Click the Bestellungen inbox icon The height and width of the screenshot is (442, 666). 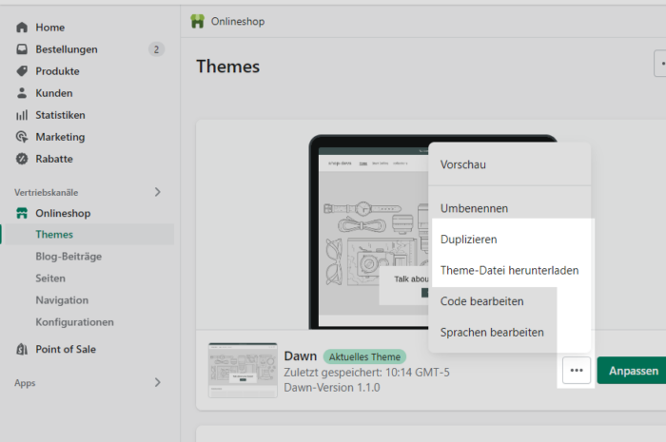22,49
